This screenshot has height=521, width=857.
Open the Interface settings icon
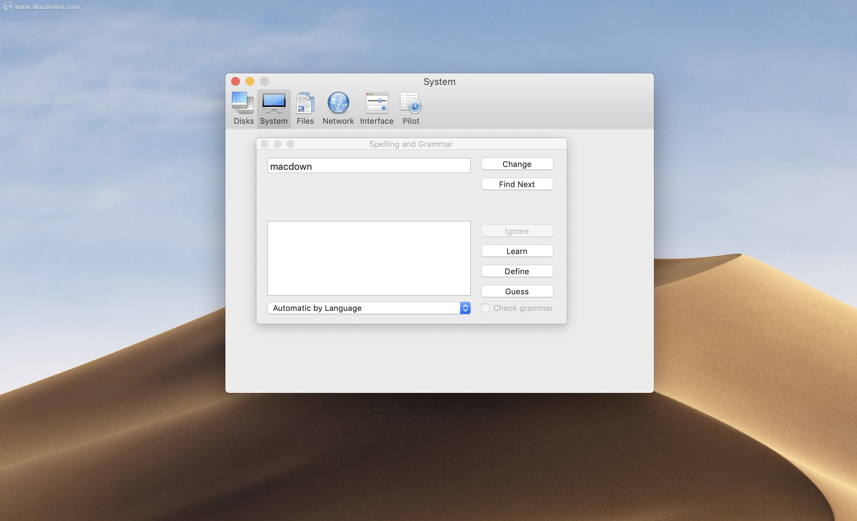[377, 103]
